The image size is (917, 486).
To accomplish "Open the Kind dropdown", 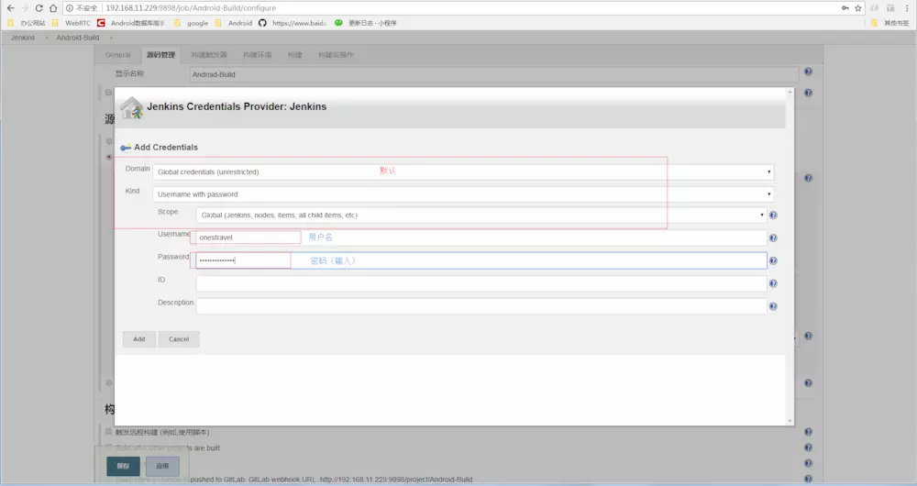I will (463, 194).
